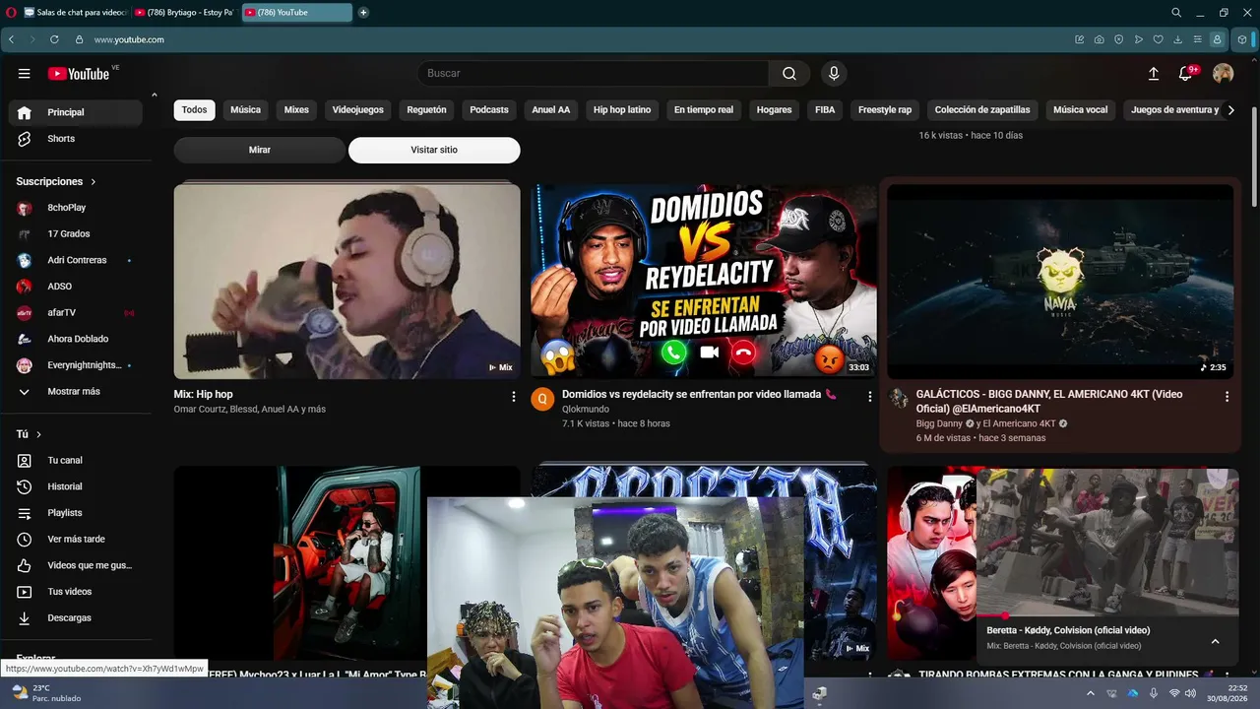Select the Hip hop latino filter chip
This screenshot has height=709, width=1260.
622,110
